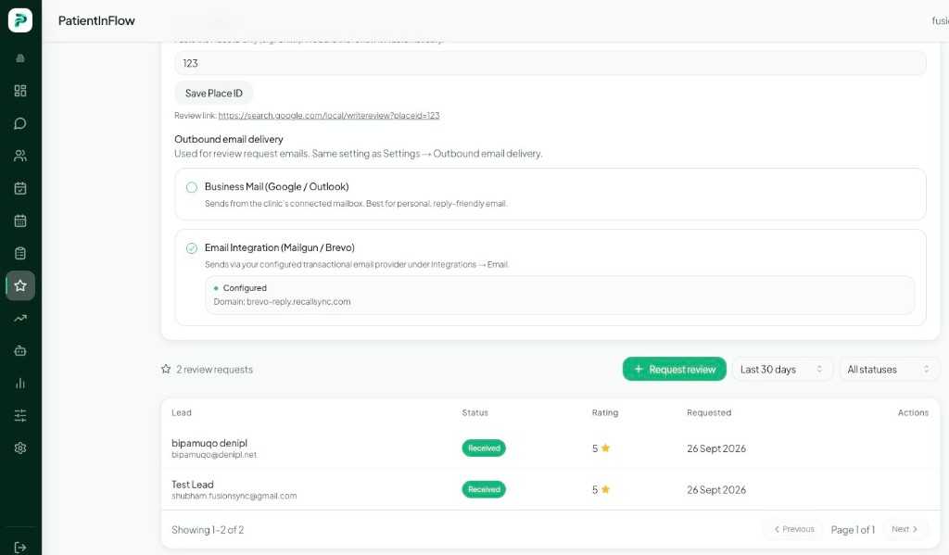The height and width of the screenshot is (555, 949).
Task: Click the Status column header
Action: [x=475, y=412]
